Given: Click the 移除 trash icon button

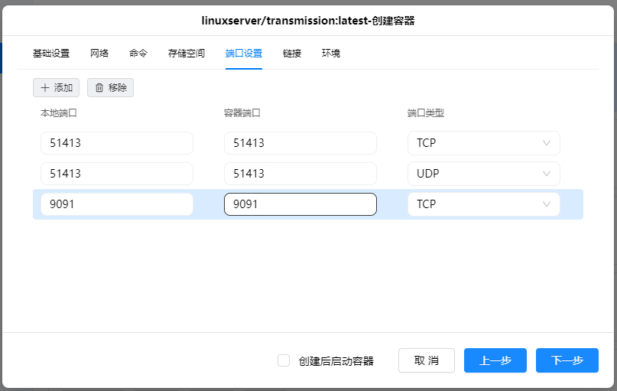Looking at the screenshot, I should (x=110, y=88).
